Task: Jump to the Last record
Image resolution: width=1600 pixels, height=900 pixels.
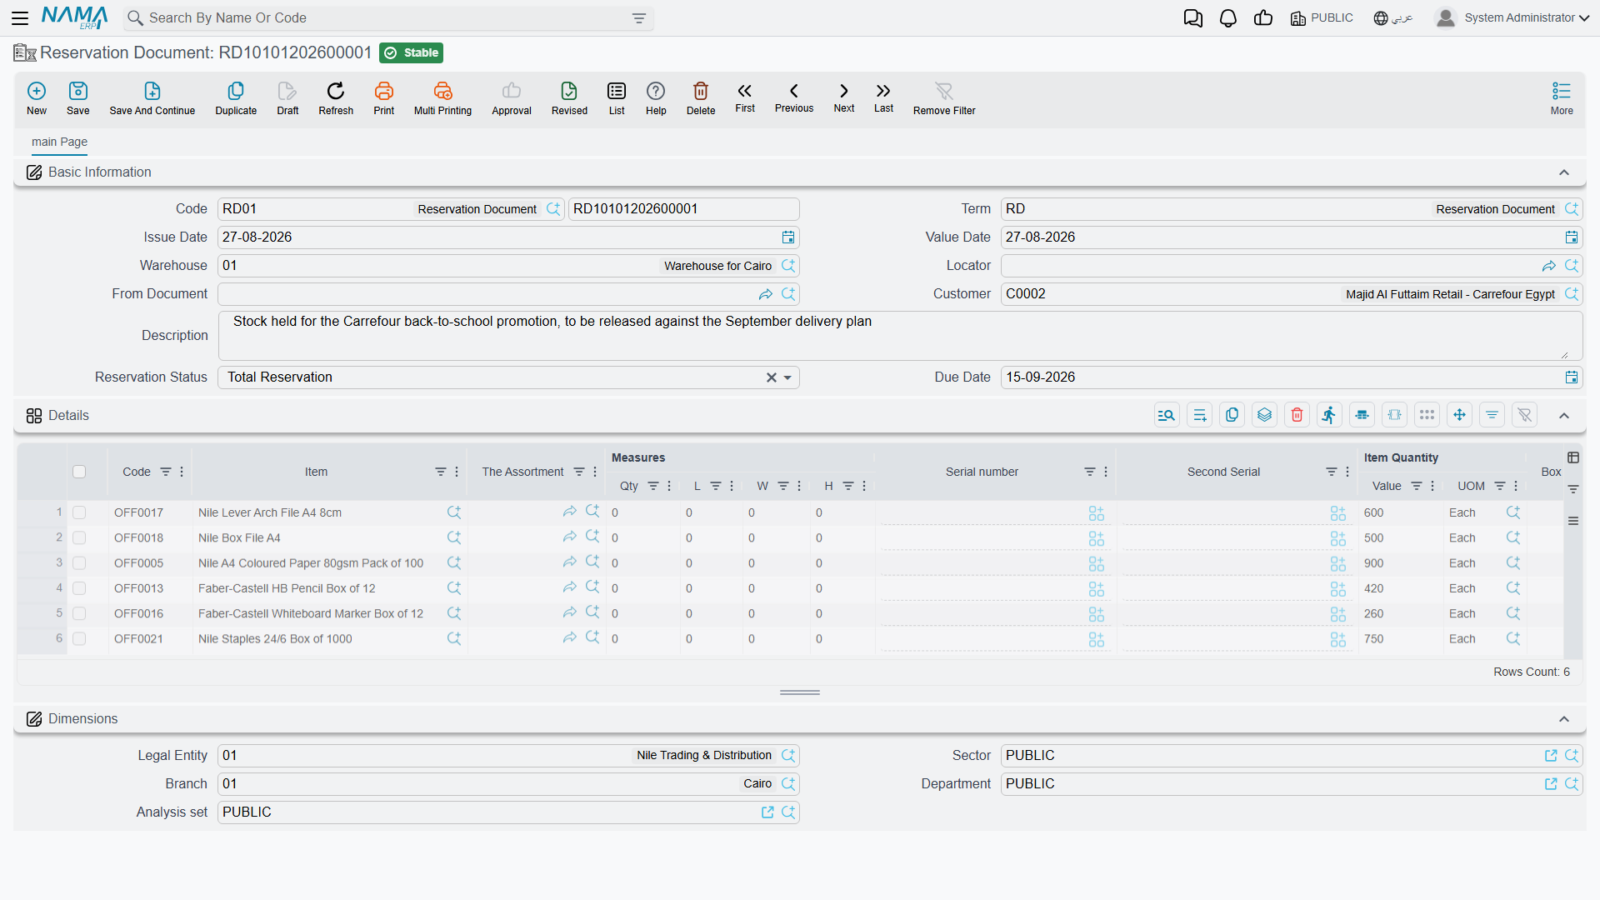Action: coord(883,97)
